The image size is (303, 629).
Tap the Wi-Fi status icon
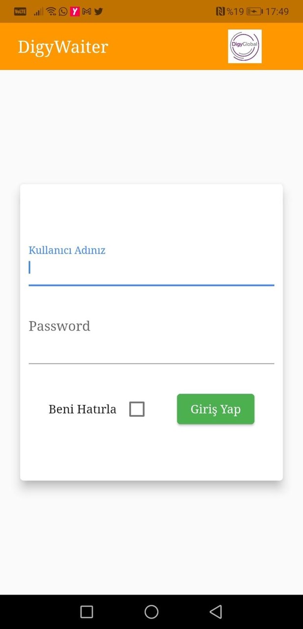pos(51,11)
